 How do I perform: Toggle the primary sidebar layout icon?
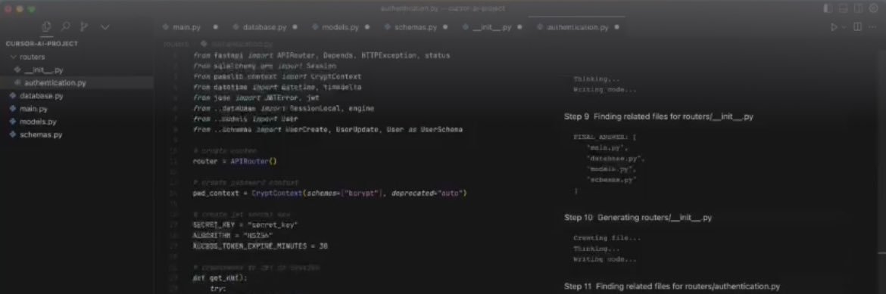[828, 8]
